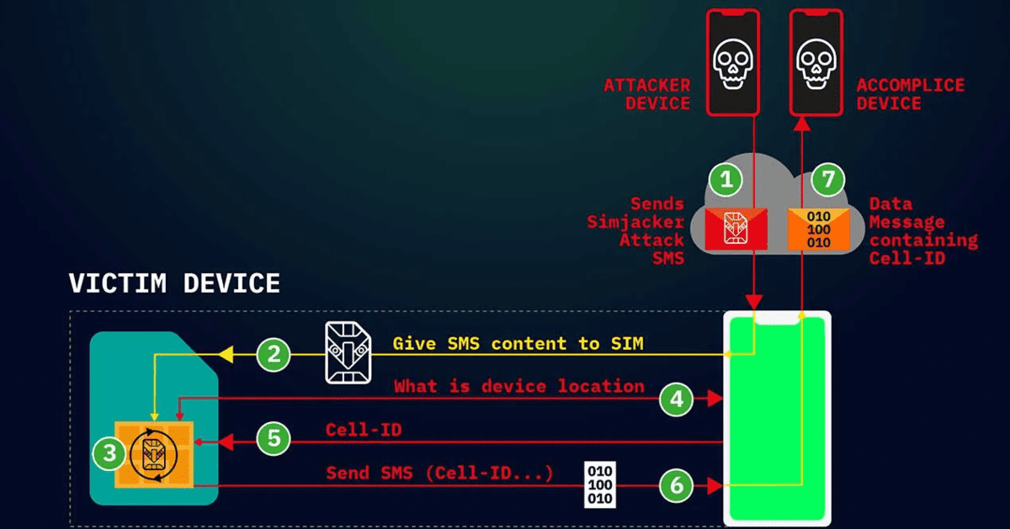Click the "Give SMS content to SIM" label
The width and height of the screenshot is (1010, 529).
point(518,344)
